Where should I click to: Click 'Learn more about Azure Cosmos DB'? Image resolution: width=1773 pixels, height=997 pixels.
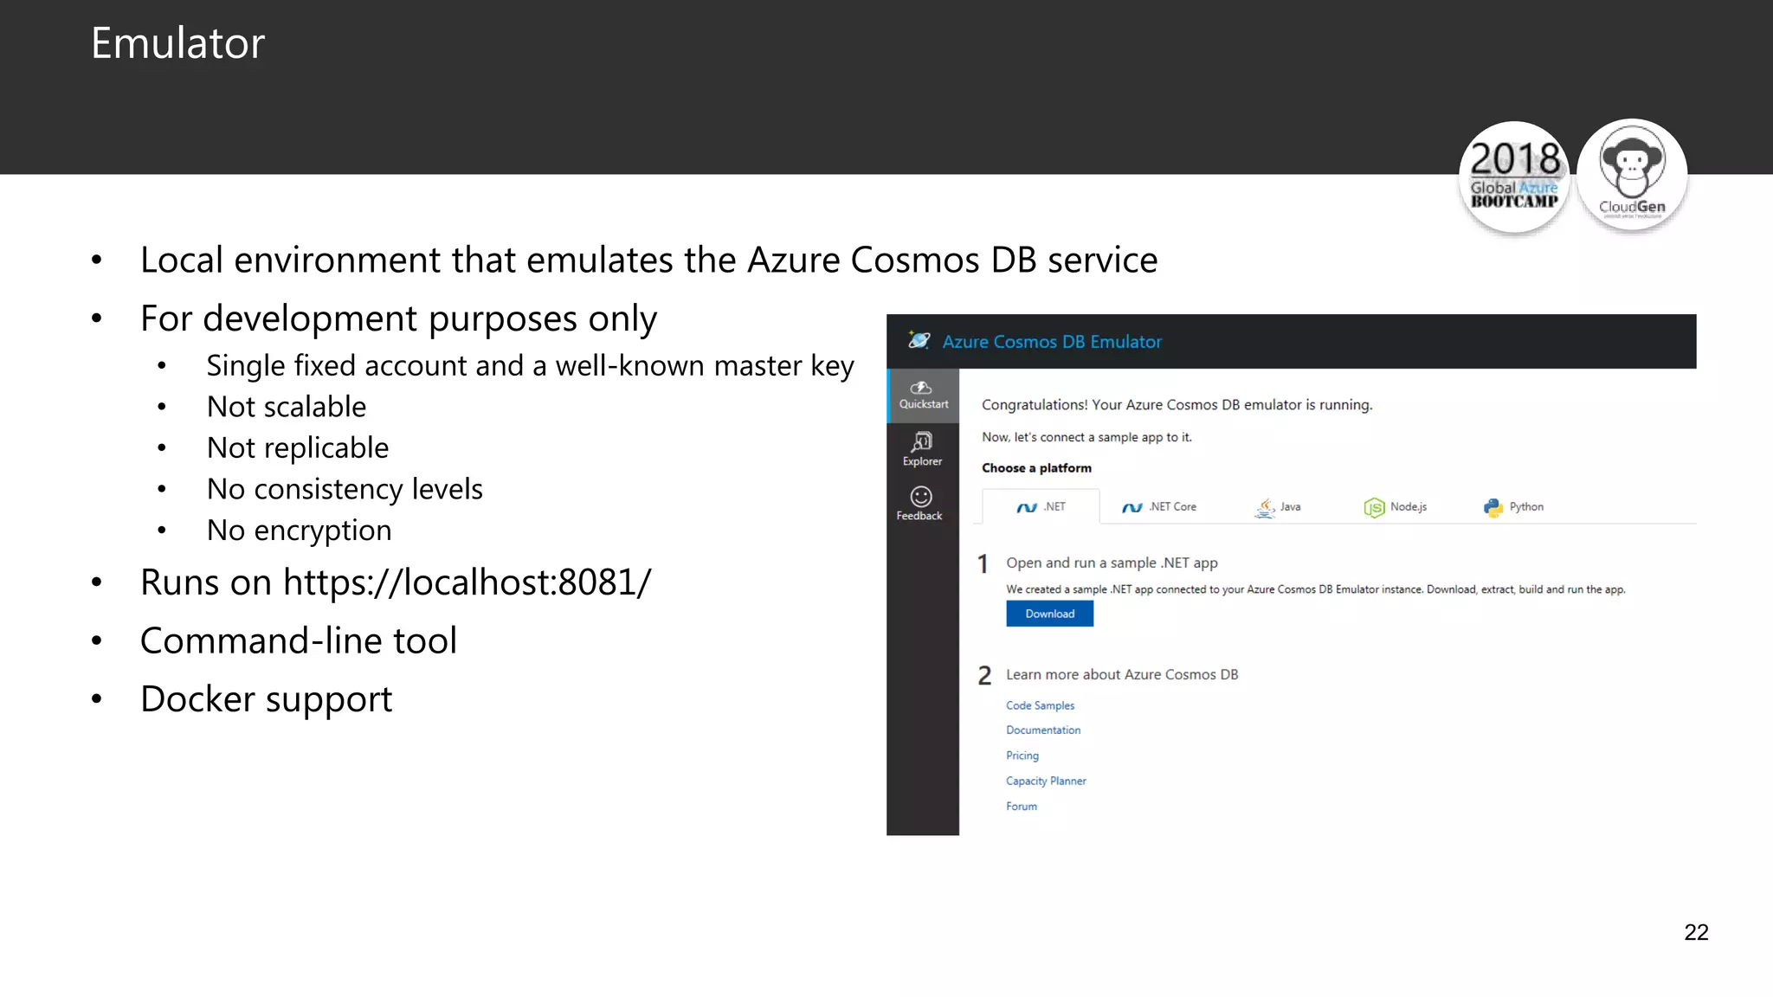click(x=1122, y=675)
